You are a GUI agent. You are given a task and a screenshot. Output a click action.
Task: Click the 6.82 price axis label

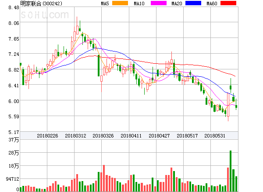tap(14, 70)
